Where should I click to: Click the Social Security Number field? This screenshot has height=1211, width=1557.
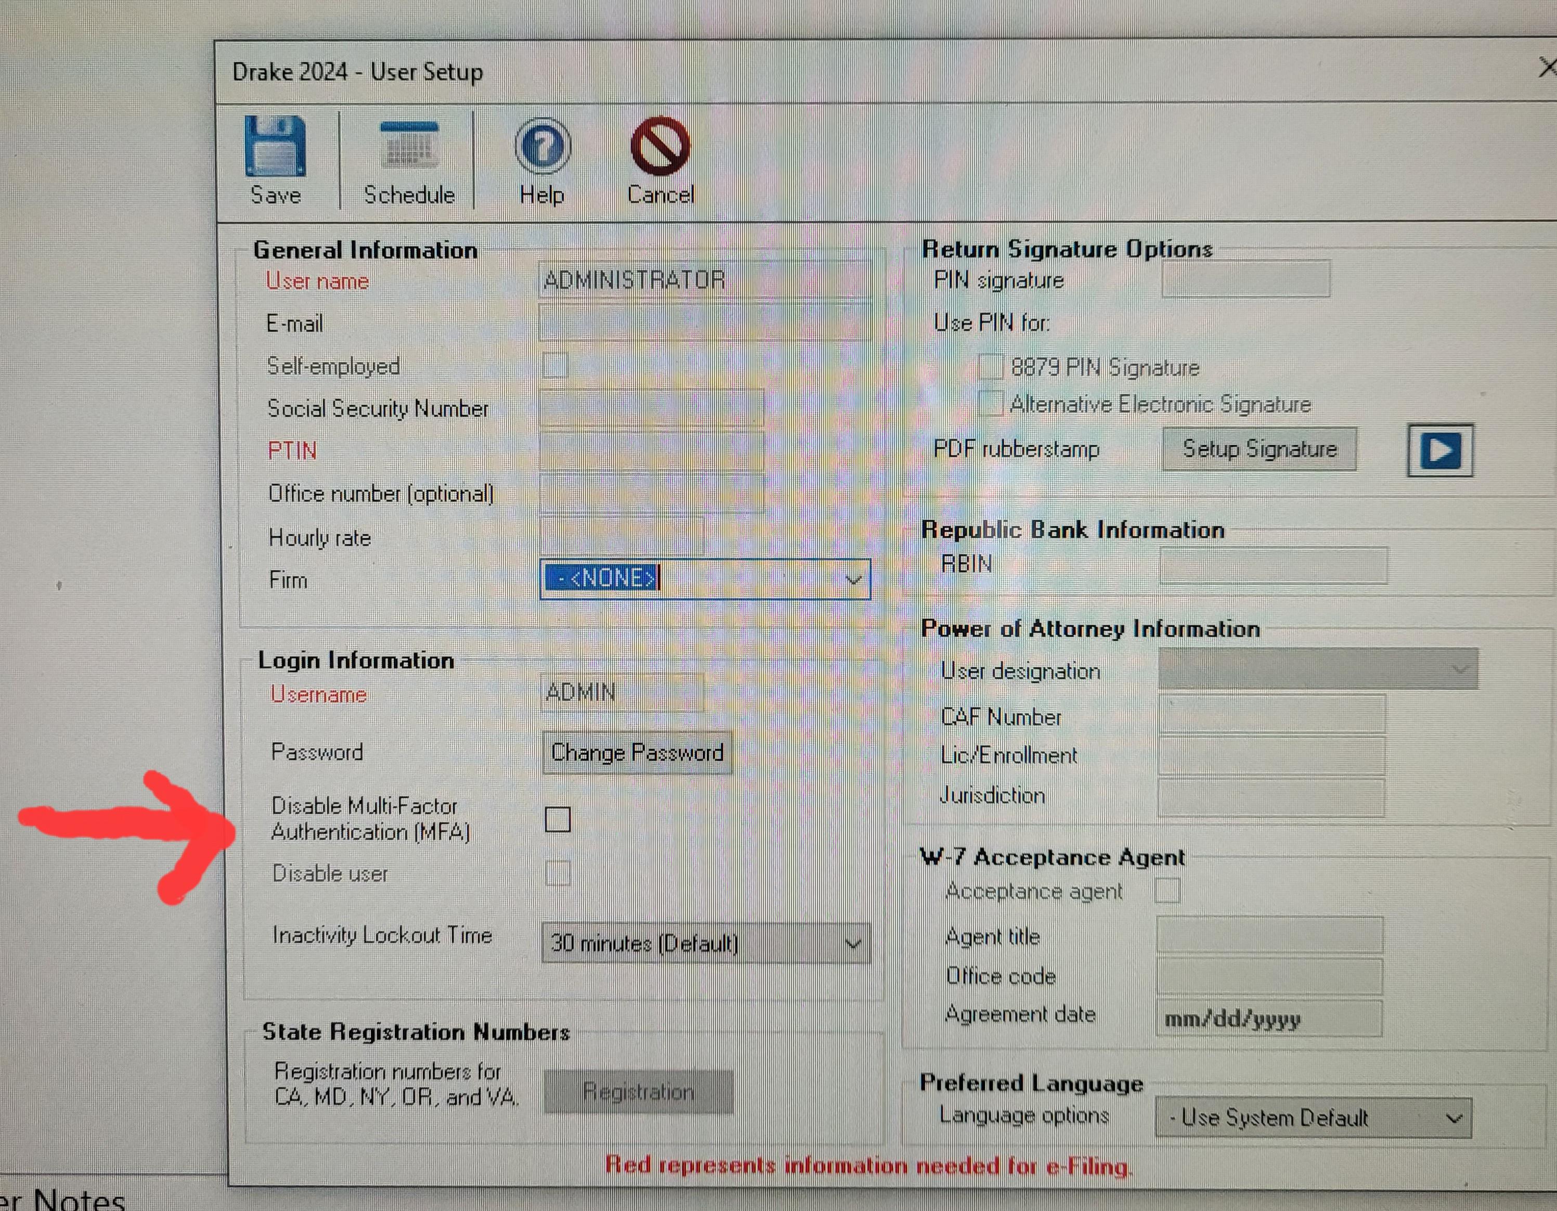652,408
